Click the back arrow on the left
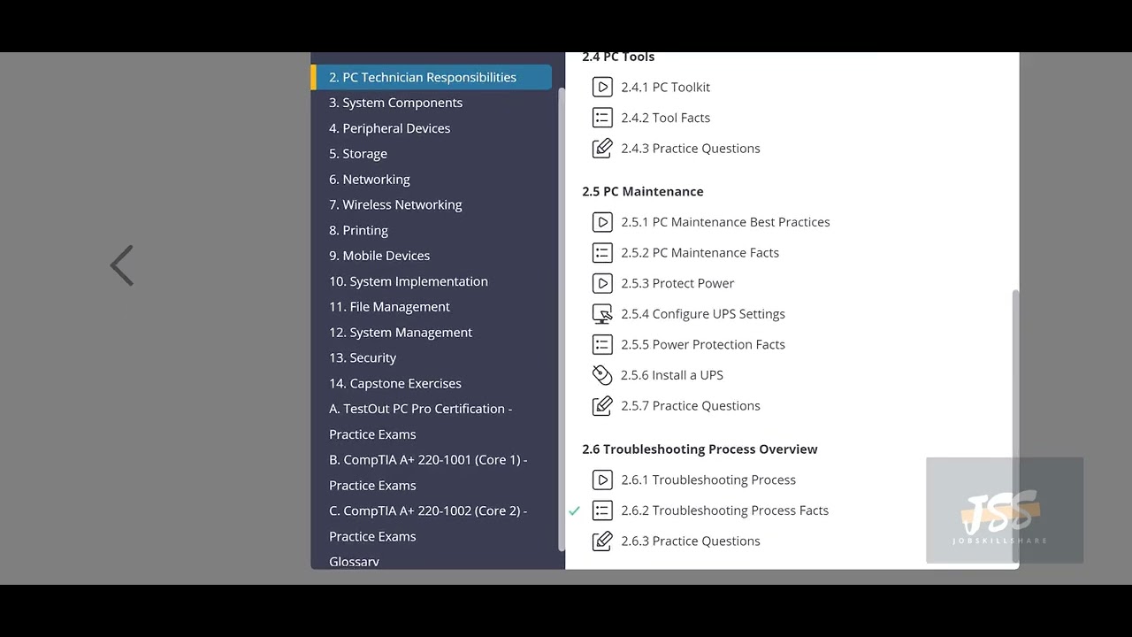The image size is (1132, 637). coord(122,265)
